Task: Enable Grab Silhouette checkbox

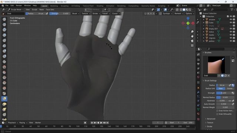Action: 217,114
